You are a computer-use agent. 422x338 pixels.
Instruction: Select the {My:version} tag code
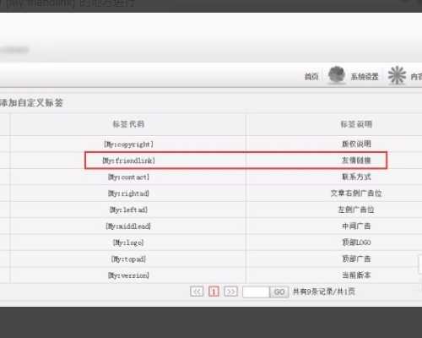pyautogui.click(x=128, y=275)
